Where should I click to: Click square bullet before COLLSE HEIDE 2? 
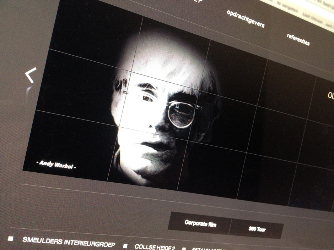(125, 246)
